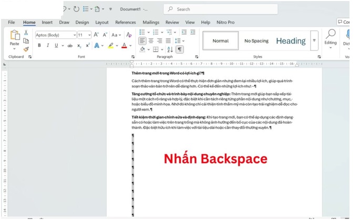Apply the No Spacing style
The image size is (360, 220).
(x=256, y=41)
